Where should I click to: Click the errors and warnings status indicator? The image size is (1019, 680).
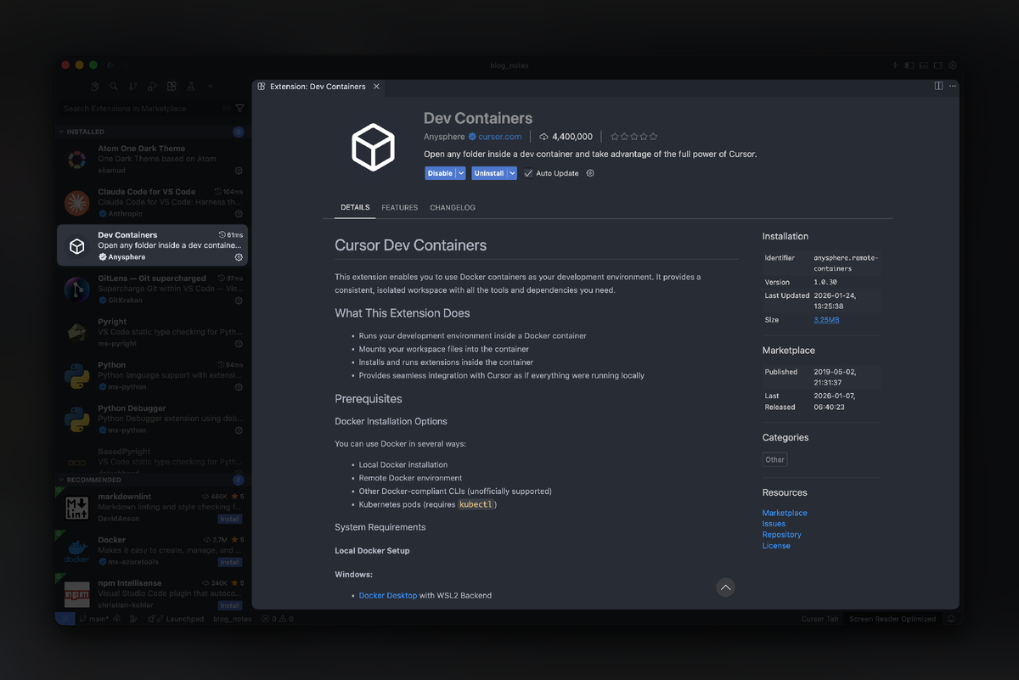(278, 619)
